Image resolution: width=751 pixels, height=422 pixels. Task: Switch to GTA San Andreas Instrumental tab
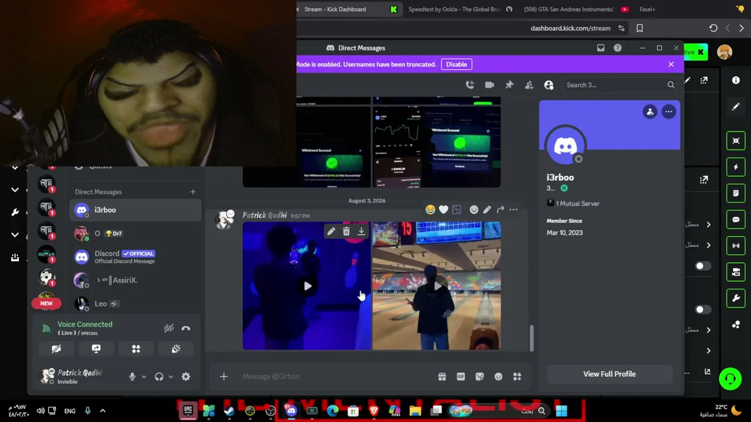575,9
